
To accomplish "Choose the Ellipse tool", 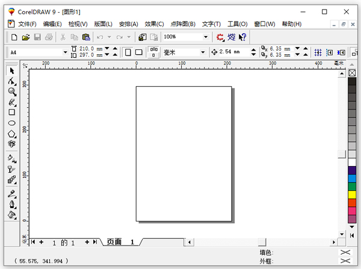I will tap(11, 123).
